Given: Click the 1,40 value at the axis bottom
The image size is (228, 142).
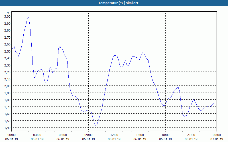Looking at the screenshot, I should 7,128.
